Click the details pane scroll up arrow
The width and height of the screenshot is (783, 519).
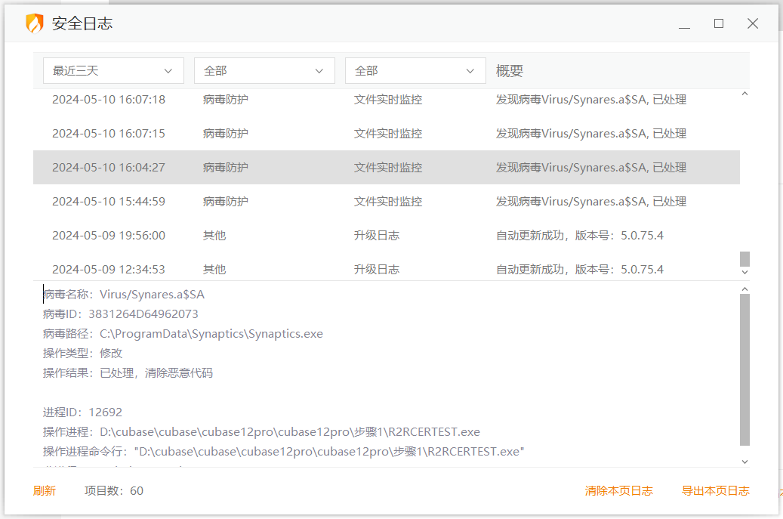[x=744, y=289]
